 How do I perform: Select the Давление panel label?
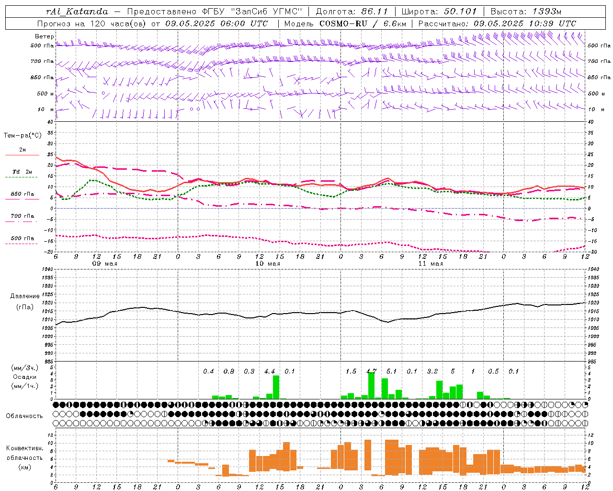tap(25, 296)
